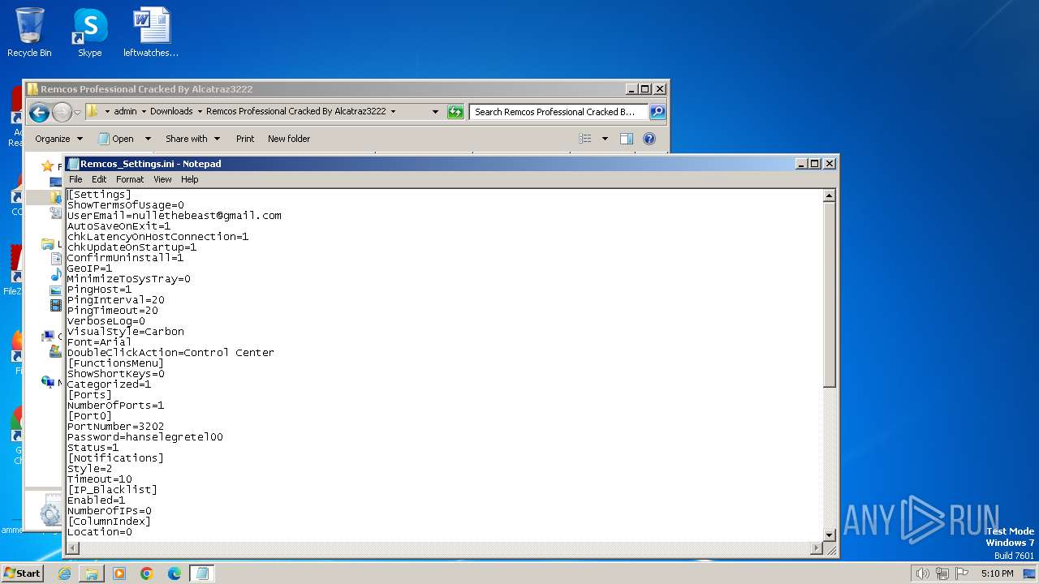Image resolution: width=1039 pixels, height=584 pixels.
Task: Open the Explorer Organize dropdown
Action: pos(58,139)
